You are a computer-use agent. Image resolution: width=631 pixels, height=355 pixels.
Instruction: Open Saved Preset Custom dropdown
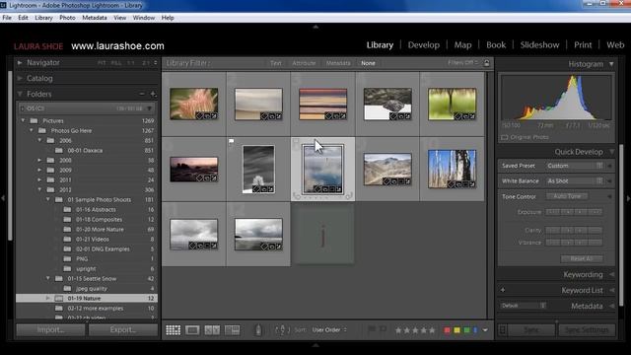pyautogui.click(x=575, y=166)
